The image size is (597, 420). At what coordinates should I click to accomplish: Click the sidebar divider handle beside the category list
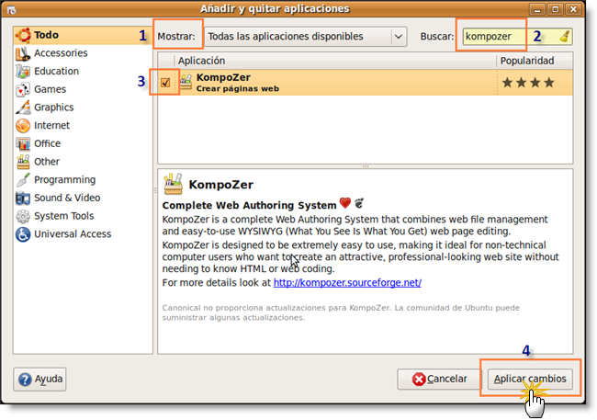pyautogui.click(x=155, y=190)
